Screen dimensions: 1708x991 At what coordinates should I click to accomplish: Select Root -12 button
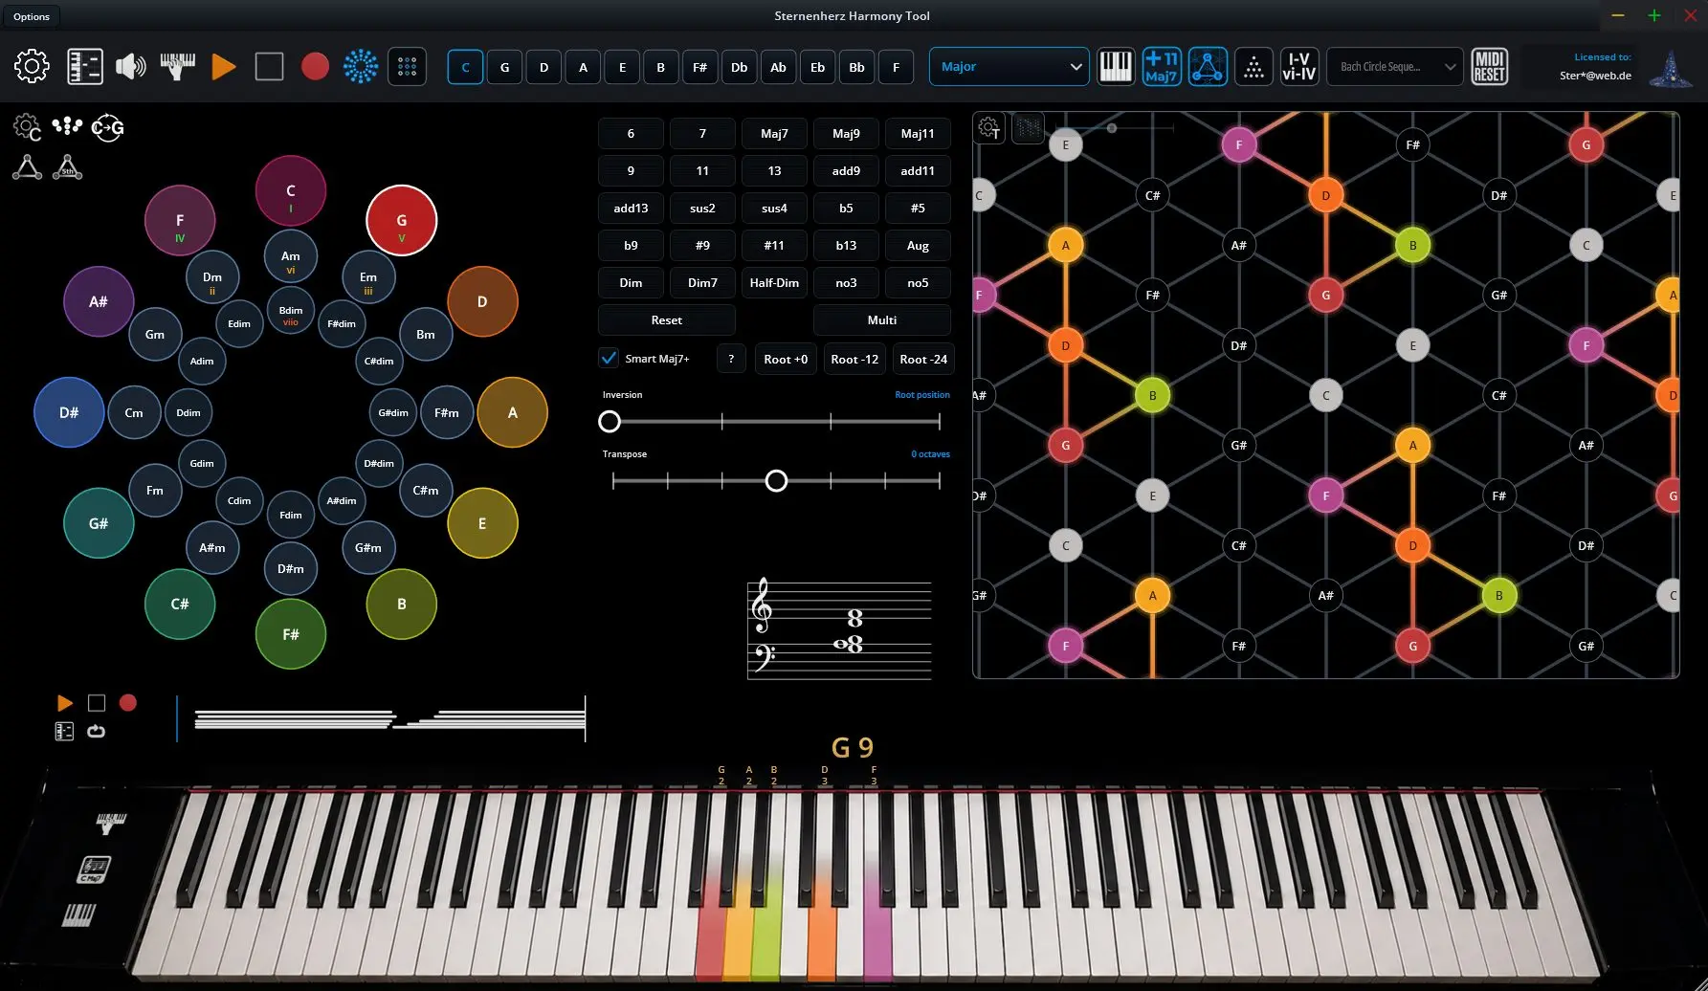click(x=854, y=359)
